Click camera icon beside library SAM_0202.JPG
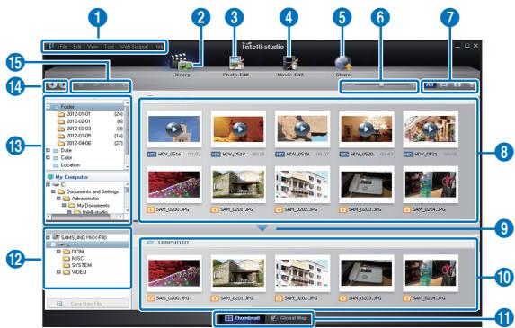Screen dimensions: 515x328 click(279, 209)
